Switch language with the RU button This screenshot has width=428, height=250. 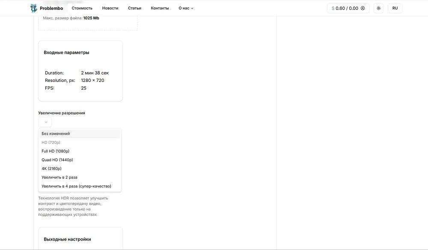click(395, 8)
